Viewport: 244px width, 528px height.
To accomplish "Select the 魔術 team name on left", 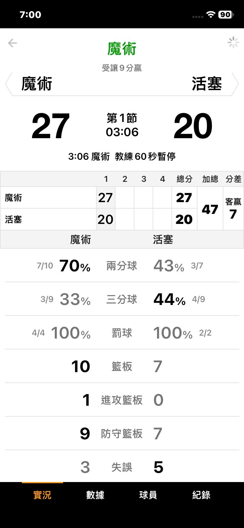I will tap(37, 84).
